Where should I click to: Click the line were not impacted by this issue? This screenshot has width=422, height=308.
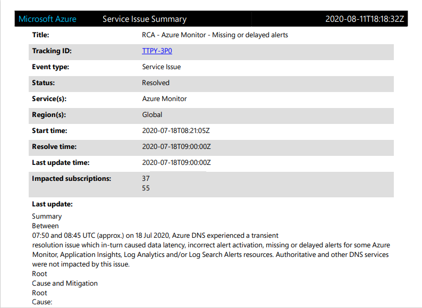(81, 264)
